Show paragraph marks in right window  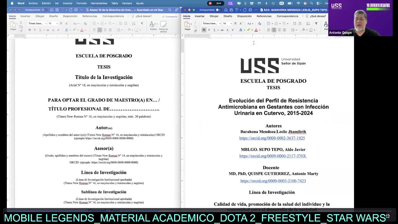click(316, 23)
